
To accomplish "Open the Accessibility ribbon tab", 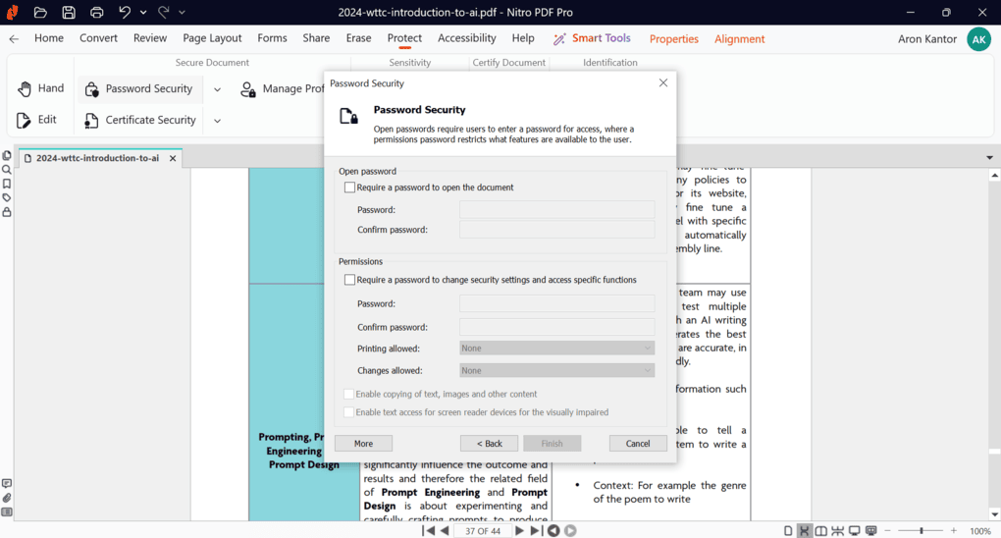I will 467,38.
